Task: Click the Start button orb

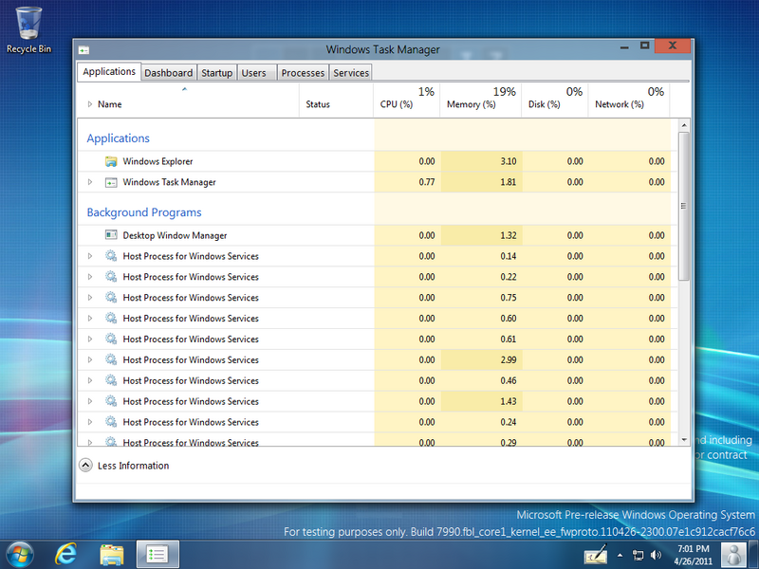Action: click(20, 552)
